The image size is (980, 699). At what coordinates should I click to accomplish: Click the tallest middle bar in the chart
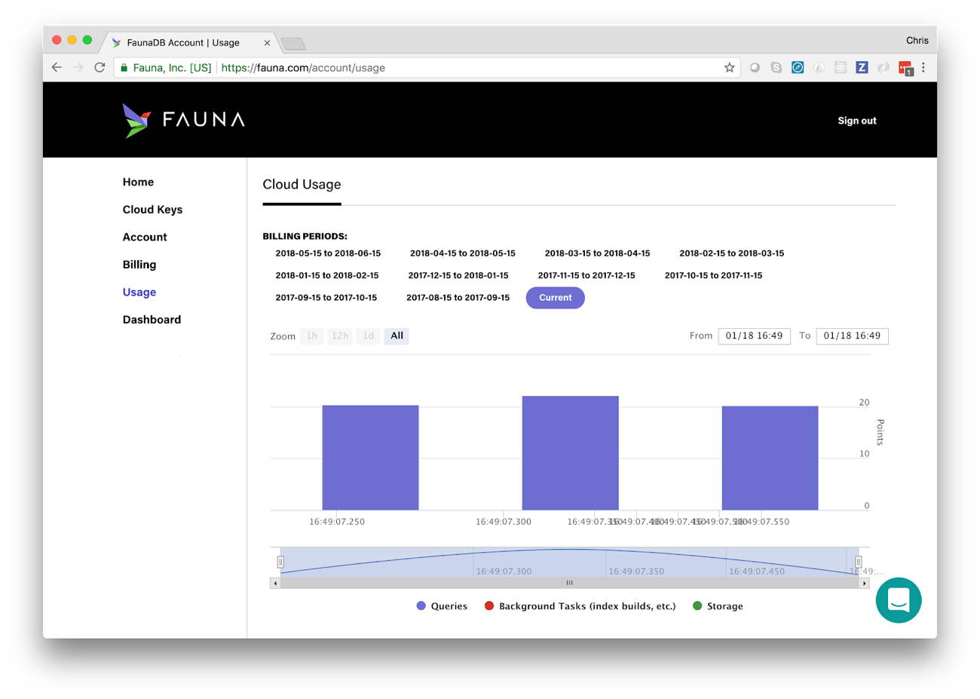pyautogui.click(x=571, y=453)
